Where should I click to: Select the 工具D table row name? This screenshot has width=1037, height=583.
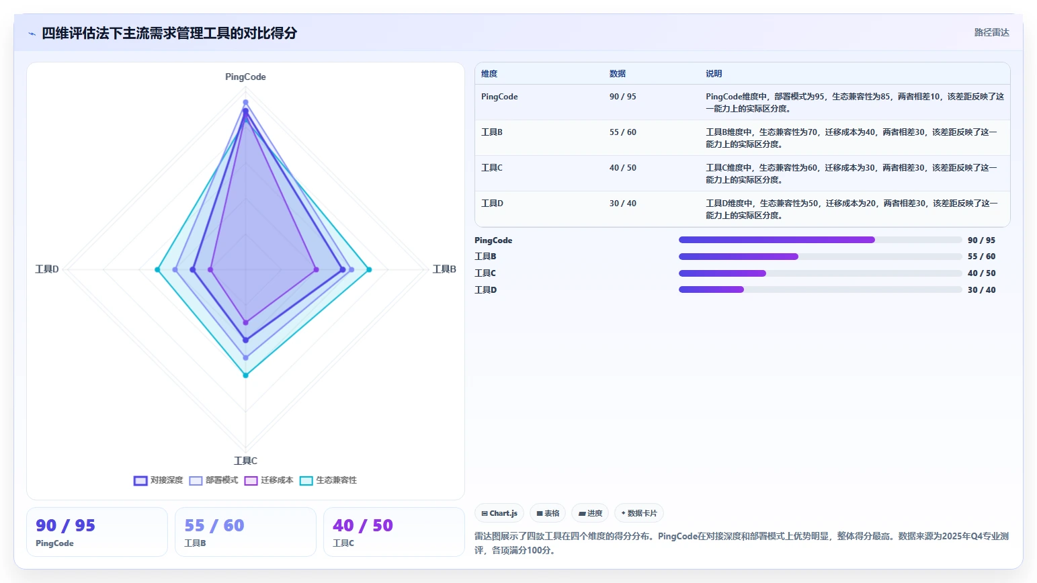point(492,204)
